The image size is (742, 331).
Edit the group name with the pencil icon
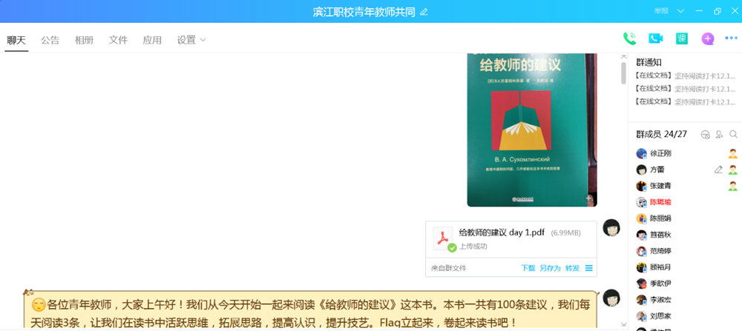424,12
